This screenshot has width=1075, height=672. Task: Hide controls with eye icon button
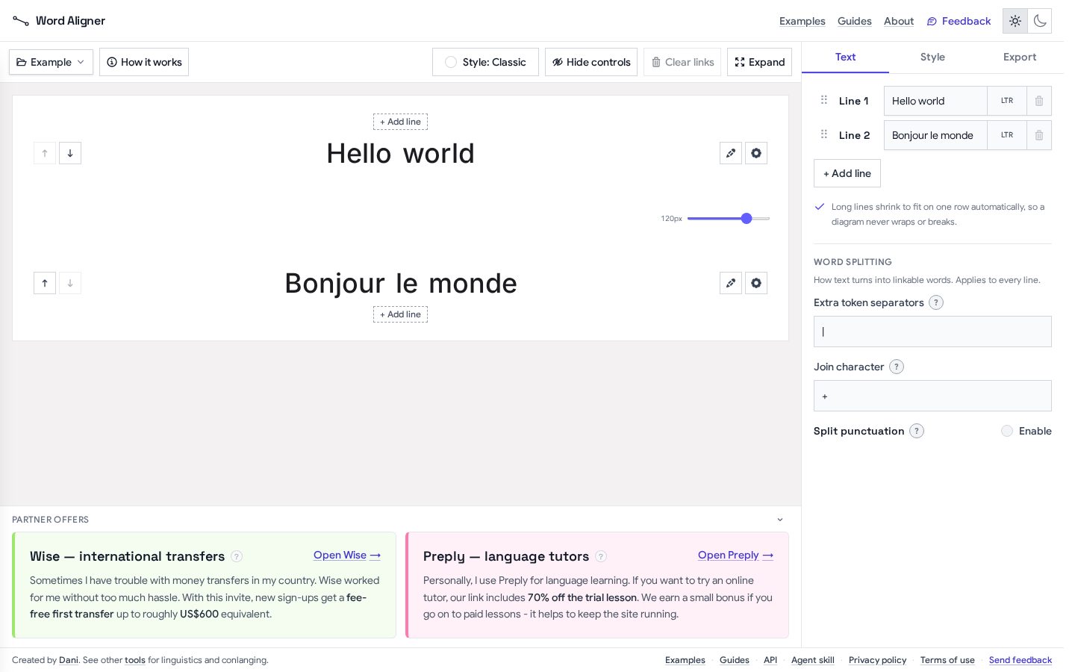(591, 62)
